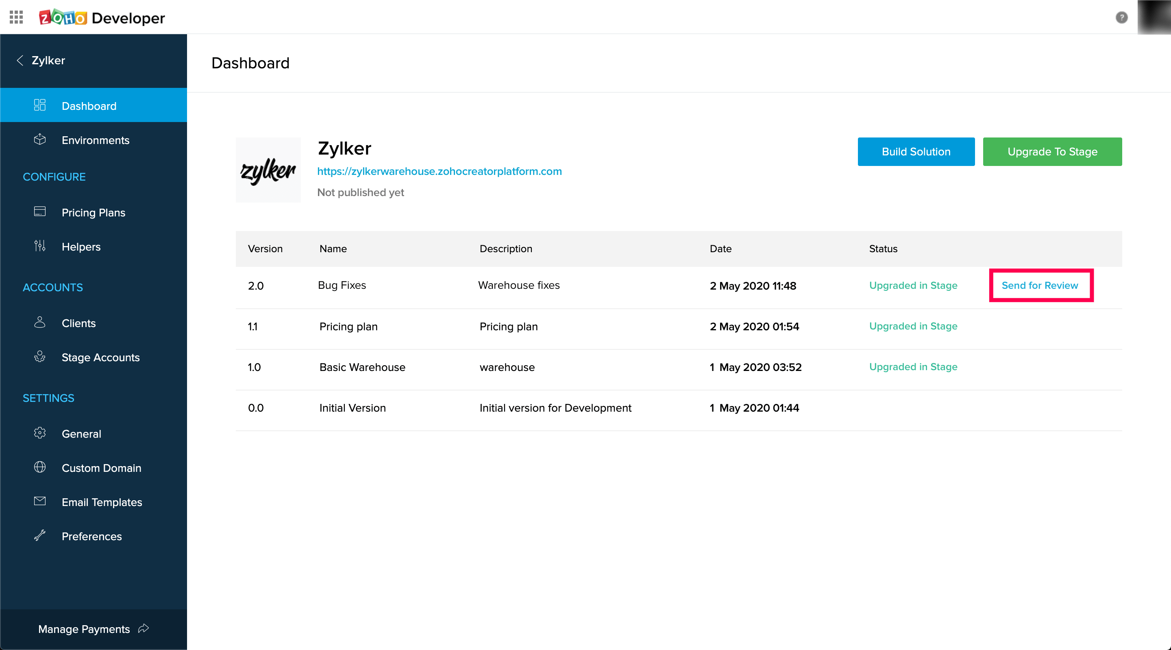This screenshot has width=1171, height=650.
Task: Open the Zoho apps grid launcher
Action: [16, 17]
